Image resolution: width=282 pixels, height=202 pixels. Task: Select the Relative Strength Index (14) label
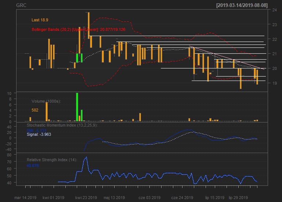click(x=52, y=160)
